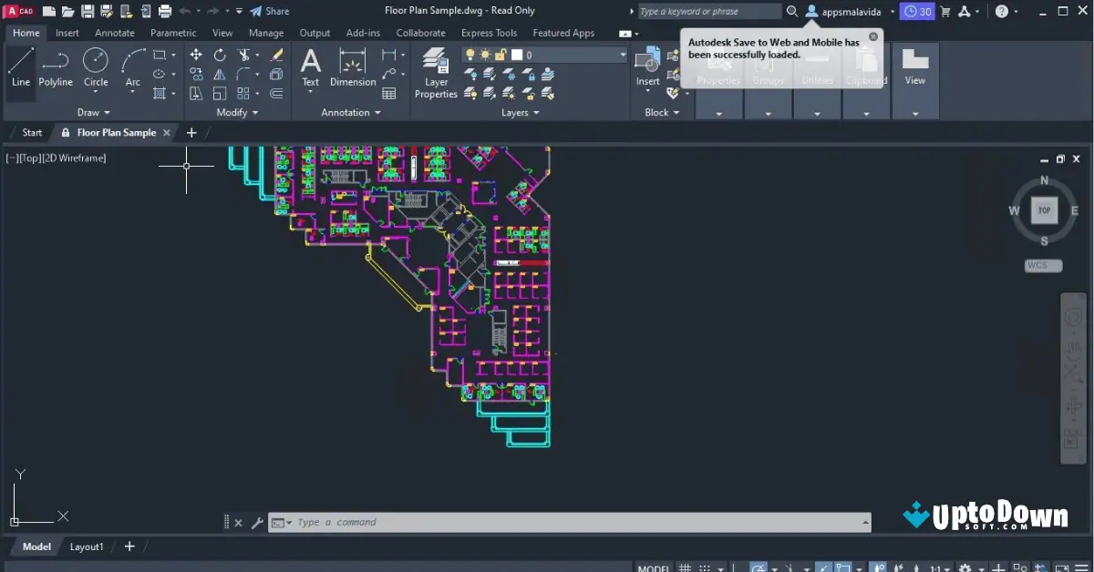Toggle snap mode in the status bar
Screen dimensions: 1094x572
tap(704, 566)
